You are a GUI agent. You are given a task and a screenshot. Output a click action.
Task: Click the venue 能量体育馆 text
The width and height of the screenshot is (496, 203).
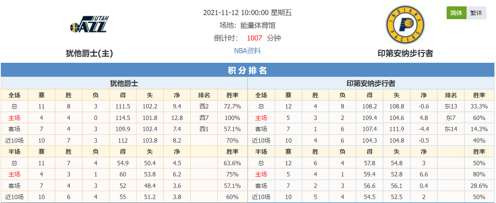tap(258, 25)
